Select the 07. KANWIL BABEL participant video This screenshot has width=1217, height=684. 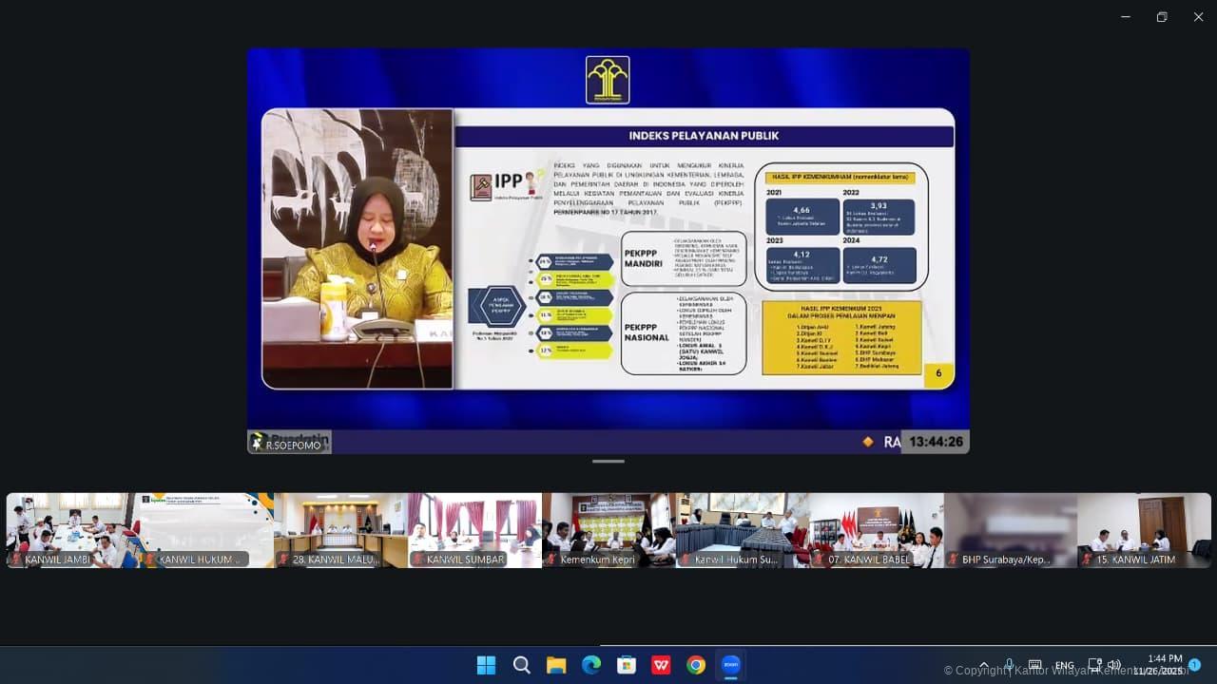877,530
